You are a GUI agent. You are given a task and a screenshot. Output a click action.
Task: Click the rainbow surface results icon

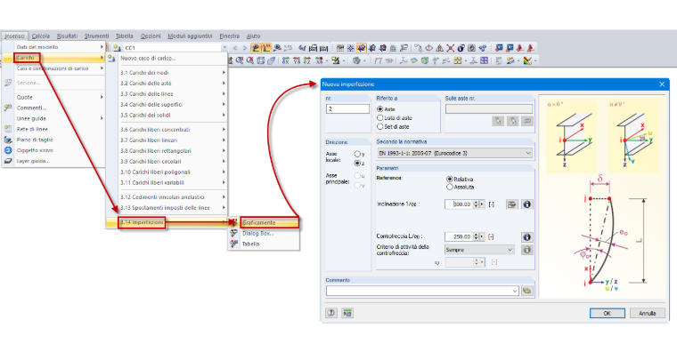(x=413, y=60)
